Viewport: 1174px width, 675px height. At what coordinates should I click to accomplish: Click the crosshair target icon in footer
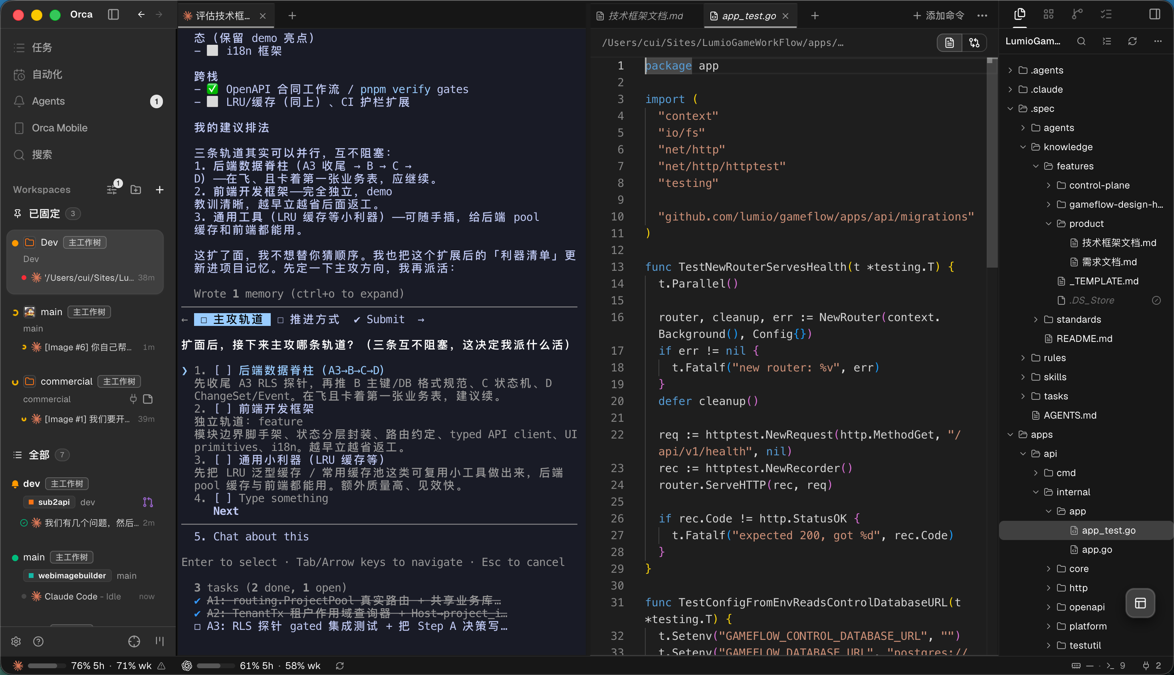134,641
